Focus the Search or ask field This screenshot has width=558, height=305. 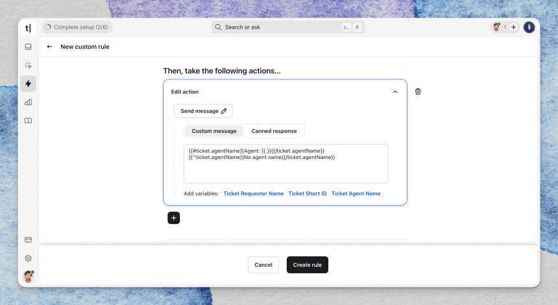coord(288,27)
